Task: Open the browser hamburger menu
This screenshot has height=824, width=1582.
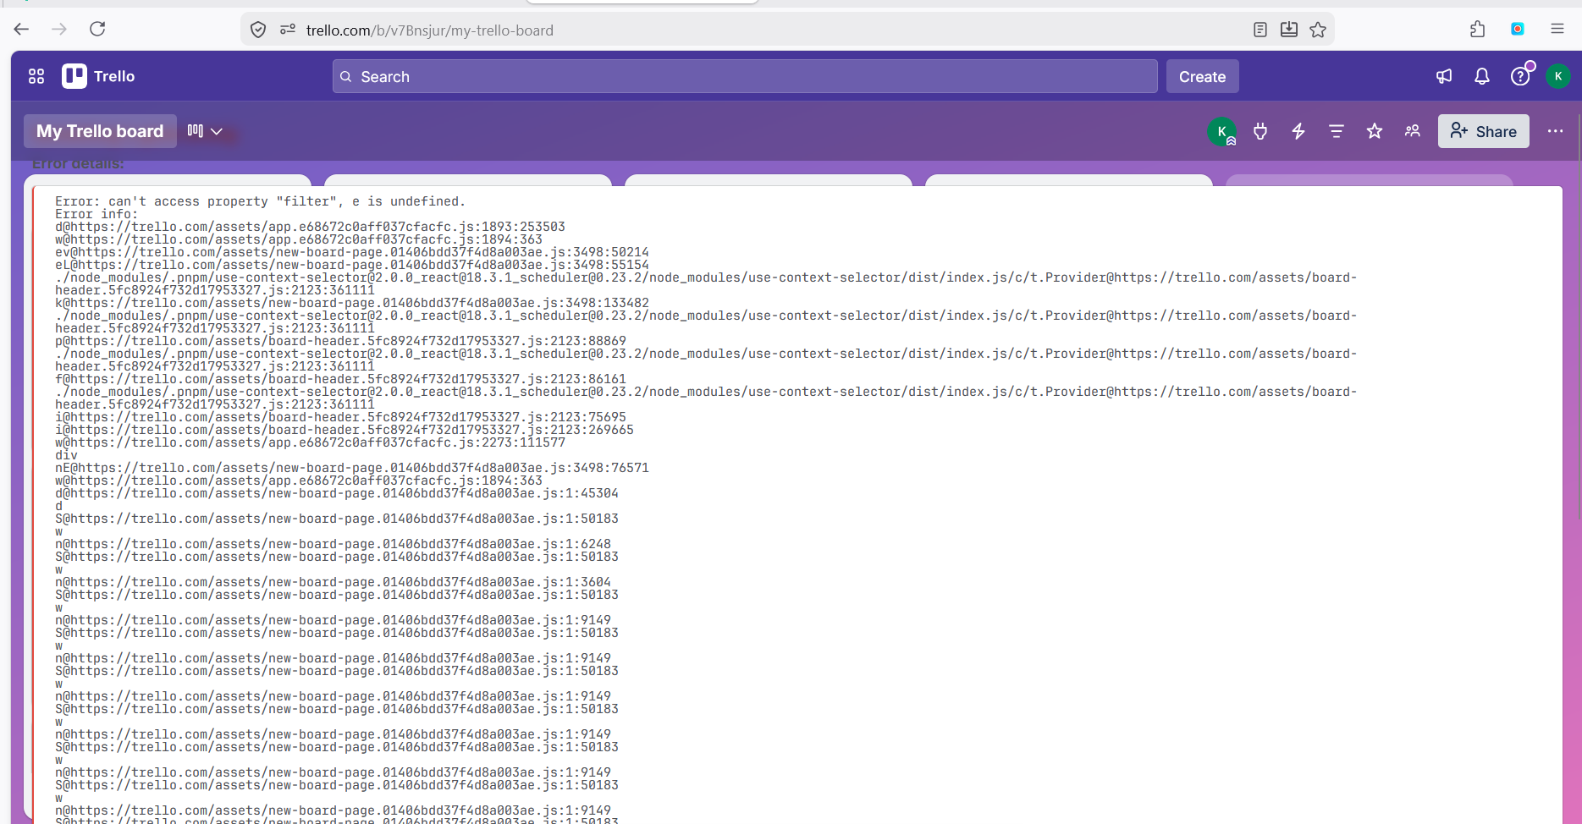Action: tap(1557, 29)
